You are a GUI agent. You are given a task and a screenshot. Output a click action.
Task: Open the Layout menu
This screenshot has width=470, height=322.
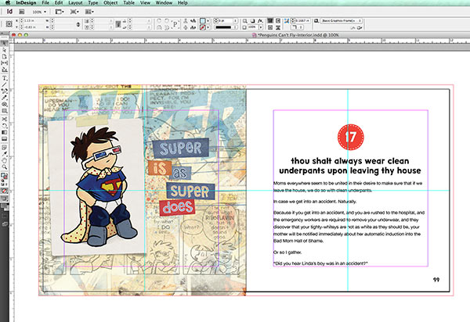coord(75,2)
